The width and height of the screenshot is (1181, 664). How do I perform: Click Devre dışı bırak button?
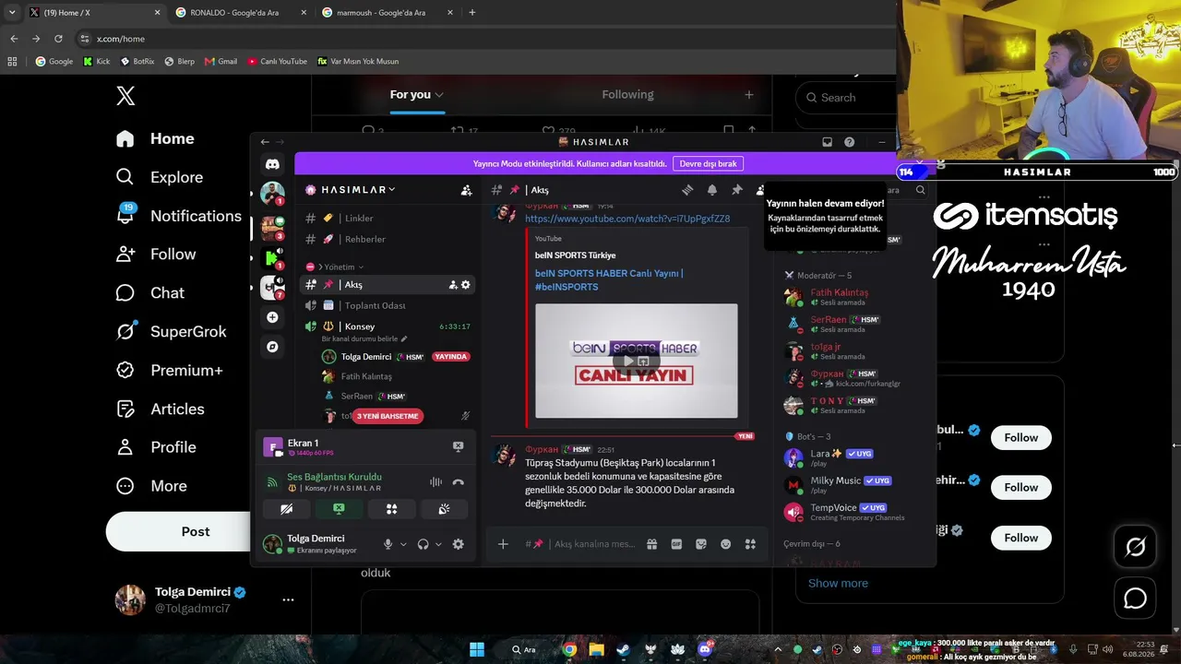click(708, 163)
